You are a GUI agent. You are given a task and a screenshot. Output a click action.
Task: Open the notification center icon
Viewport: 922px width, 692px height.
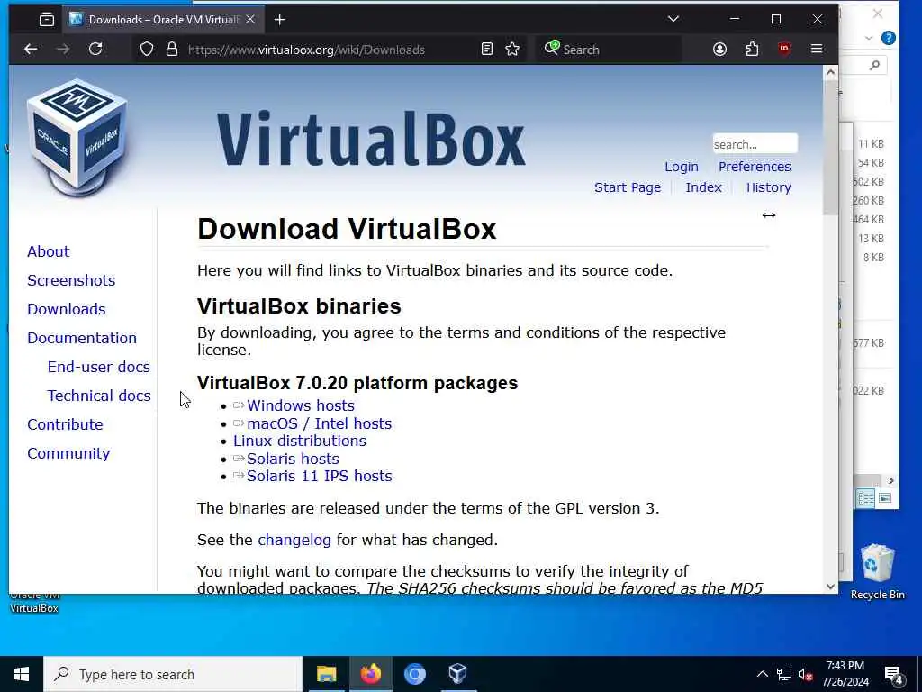point(893,675)
